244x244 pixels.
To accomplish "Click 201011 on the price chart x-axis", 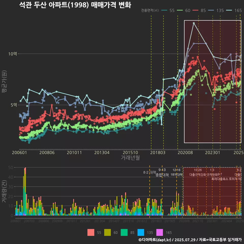I will click(x=74, y=152).
